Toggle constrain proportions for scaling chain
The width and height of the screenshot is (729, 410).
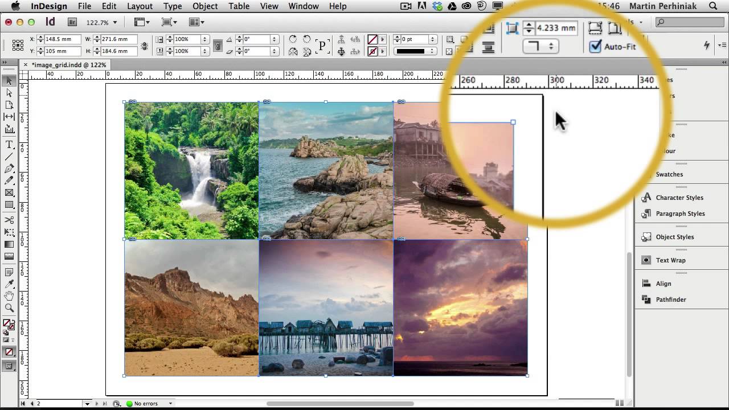218,46
